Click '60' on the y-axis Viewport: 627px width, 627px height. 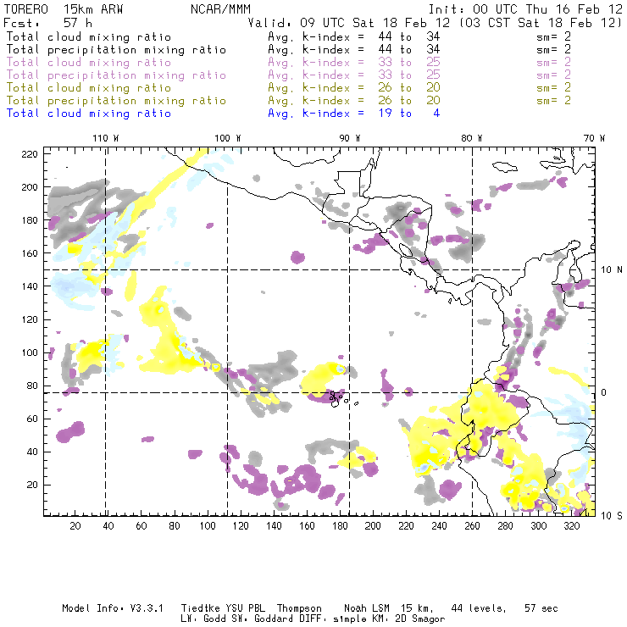coord(32,419)
